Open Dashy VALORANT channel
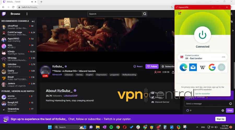Viewport: 235px width, 130px height. [x=18, y=72]
